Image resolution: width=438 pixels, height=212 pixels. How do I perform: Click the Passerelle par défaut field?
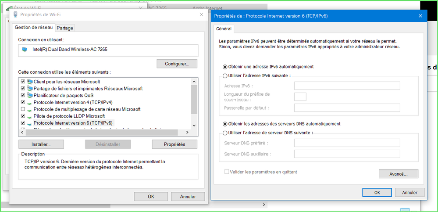pyautogui.click(x=347, y=108)
